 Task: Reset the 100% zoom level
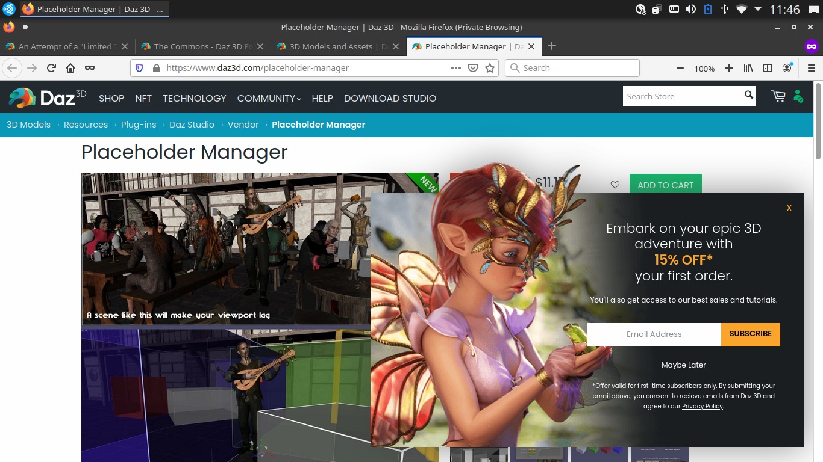[x=704, y=69]
